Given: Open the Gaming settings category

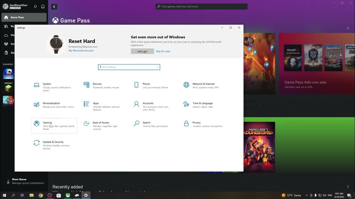Looking at the screenshot, I should click(x=54, y=126).
